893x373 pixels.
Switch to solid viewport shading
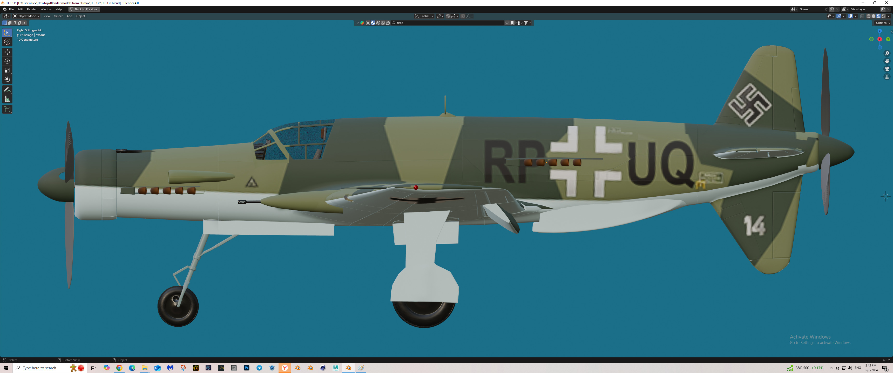pyautogui.click(x=873, y=16)
